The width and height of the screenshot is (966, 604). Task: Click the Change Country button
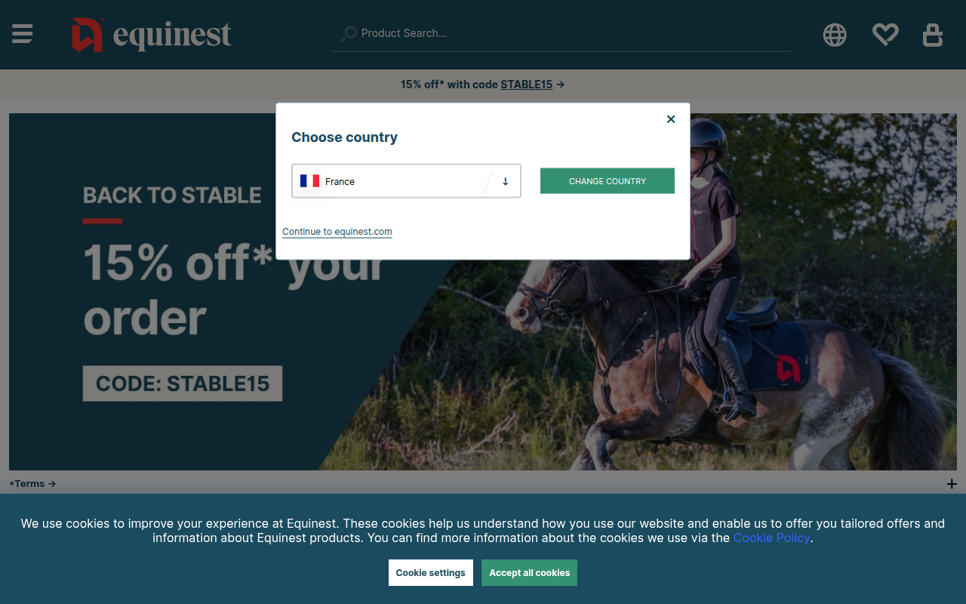(608, 181)
